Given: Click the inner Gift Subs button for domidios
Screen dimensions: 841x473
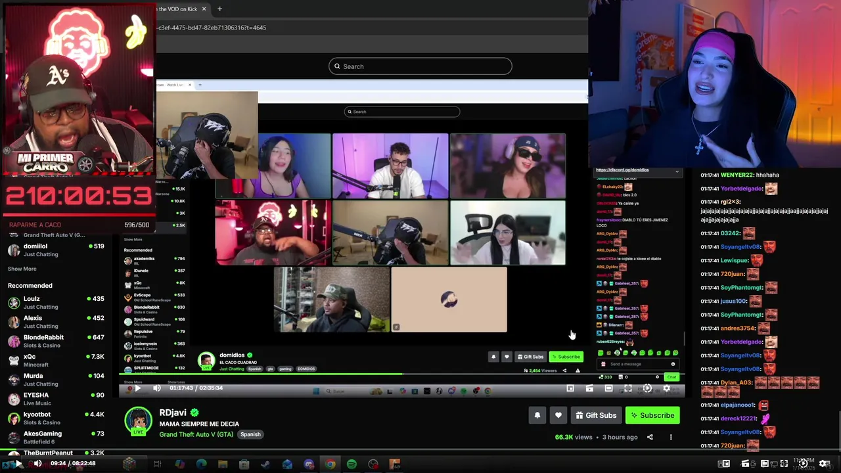Looking at the screenshot, I should pyautogui.click(x=530, y=357).
